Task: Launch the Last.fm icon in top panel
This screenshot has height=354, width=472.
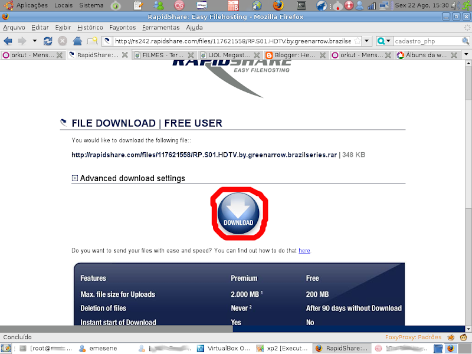Action: (179, 5)
